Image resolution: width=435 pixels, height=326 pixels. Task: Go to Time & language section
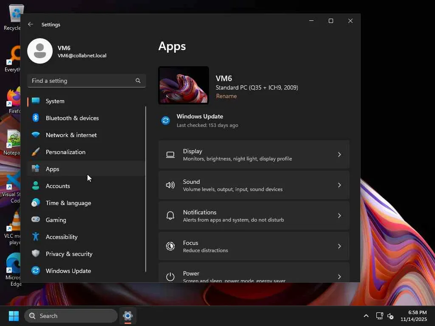68,203
